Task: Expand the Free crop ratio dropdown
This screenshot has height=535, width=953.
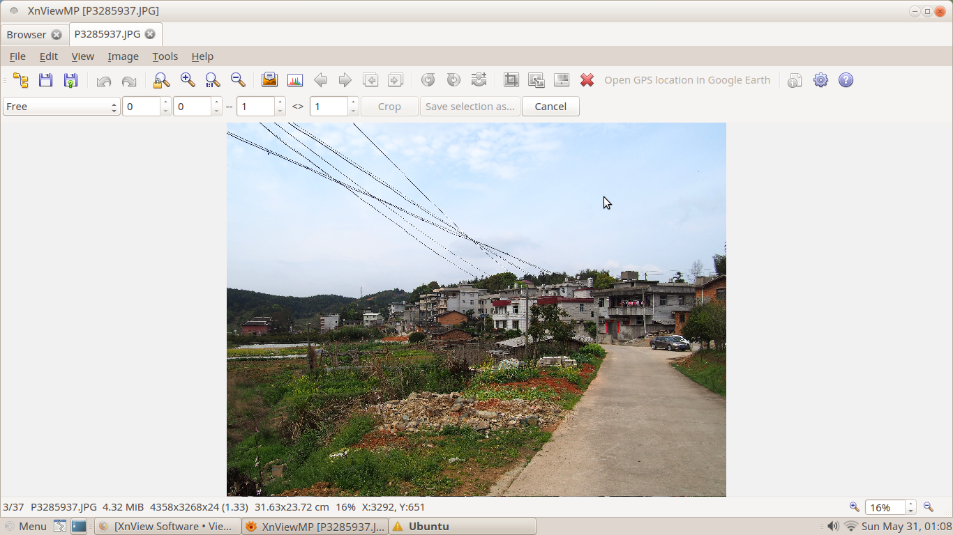Action: (61, 107)
